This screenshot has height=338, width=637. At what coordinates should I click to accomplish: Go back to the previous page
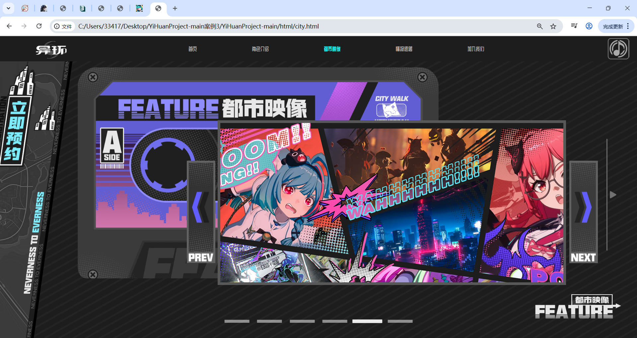9,26
